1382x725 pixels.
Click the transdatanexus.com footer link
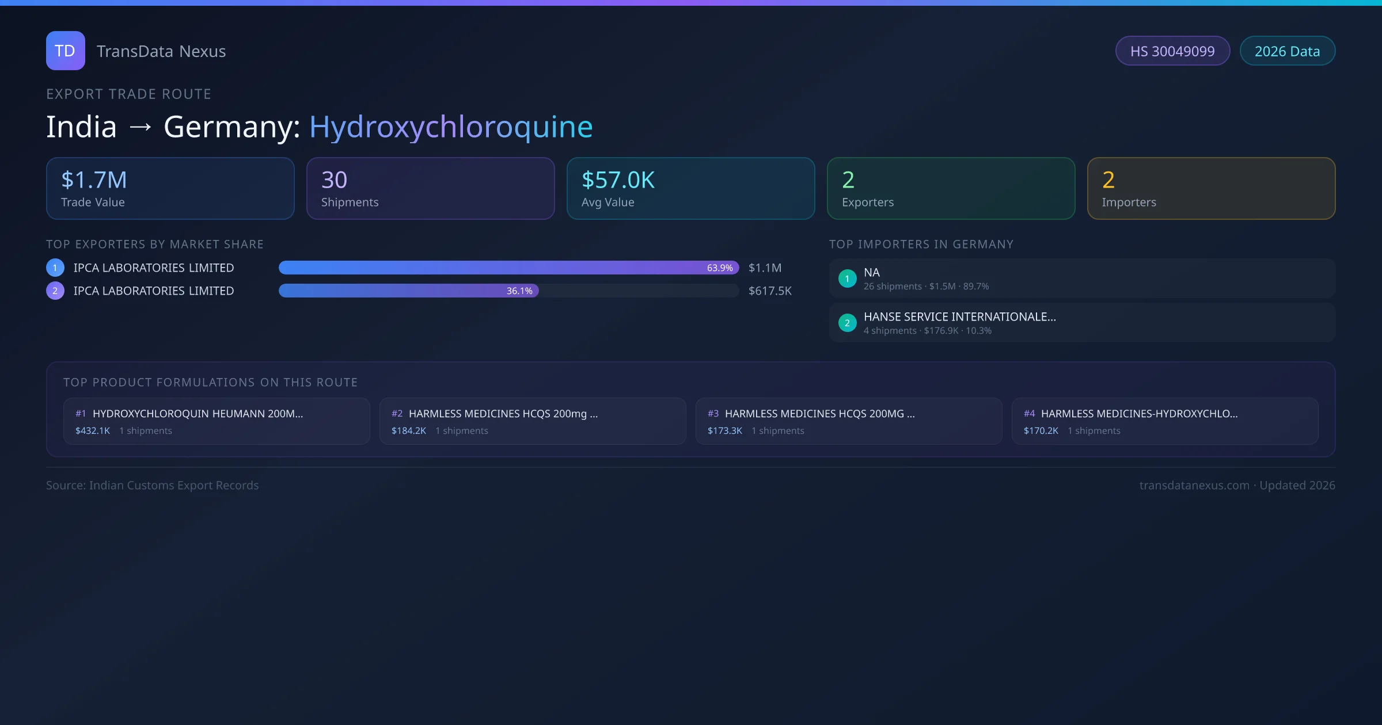click(x=1194, y=485)
